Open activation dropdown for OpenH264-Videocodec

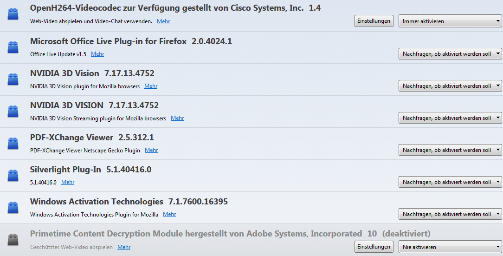450,21
